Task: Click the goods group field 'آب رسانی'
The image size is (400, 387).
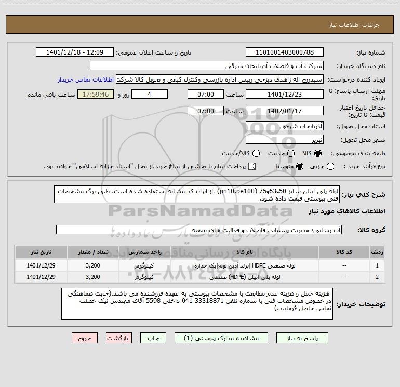Action: pos(199,230)
